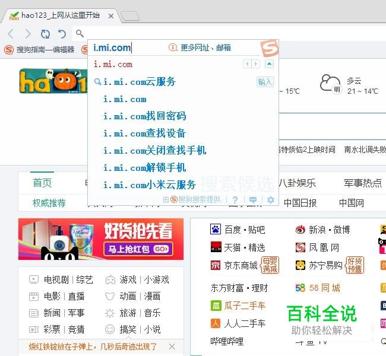This screenshot has width=386, height=356.
Task: Open the 搞笑 category link
Action: [x=128, y=329]
